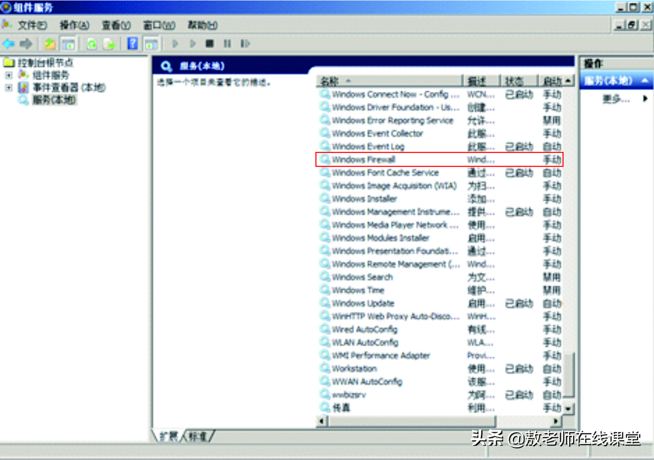Select 事件查看器 (本地) in the tree
The image size is (654, 460).
click(69, 88)
